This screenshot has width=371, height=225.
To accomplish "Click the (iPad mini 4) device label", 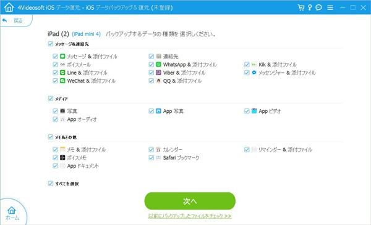I will pos(86,34).
